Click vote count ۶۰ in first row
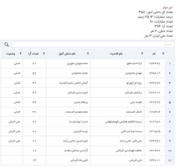The height and width of the screenshot is (167, 176). pyautogui.click(x=34, y=64)
